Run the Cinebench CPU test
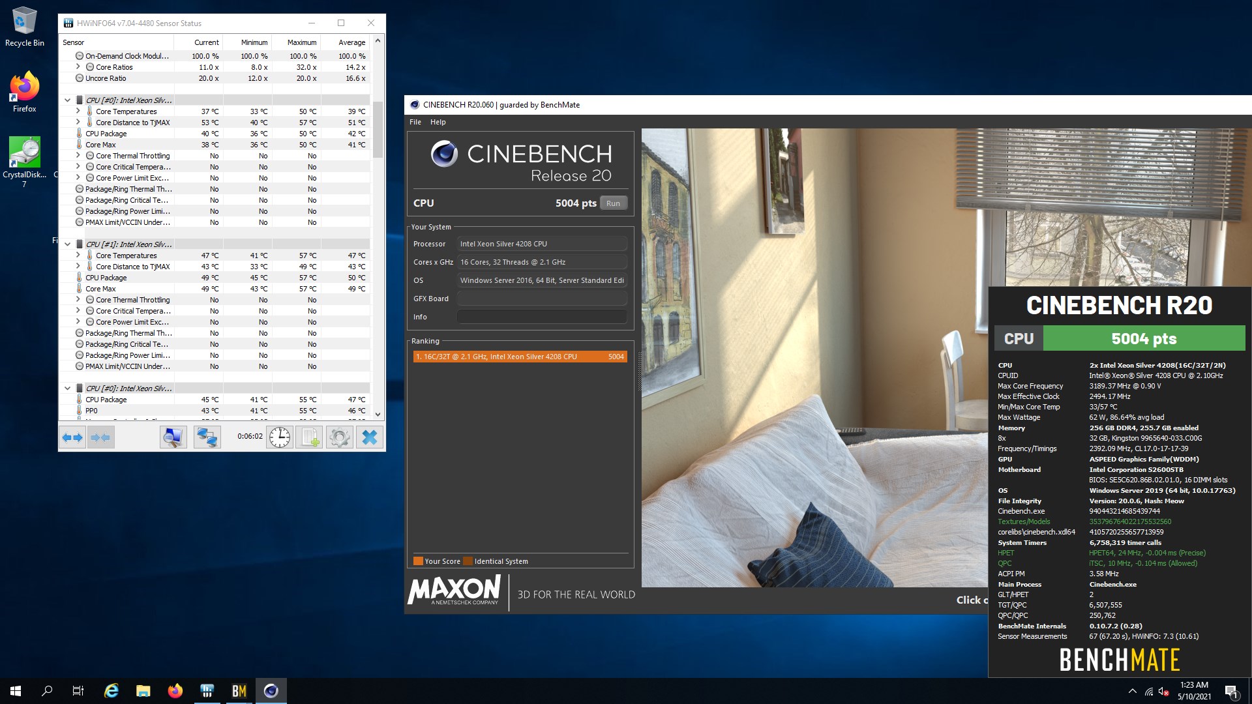 pos(613,203)
